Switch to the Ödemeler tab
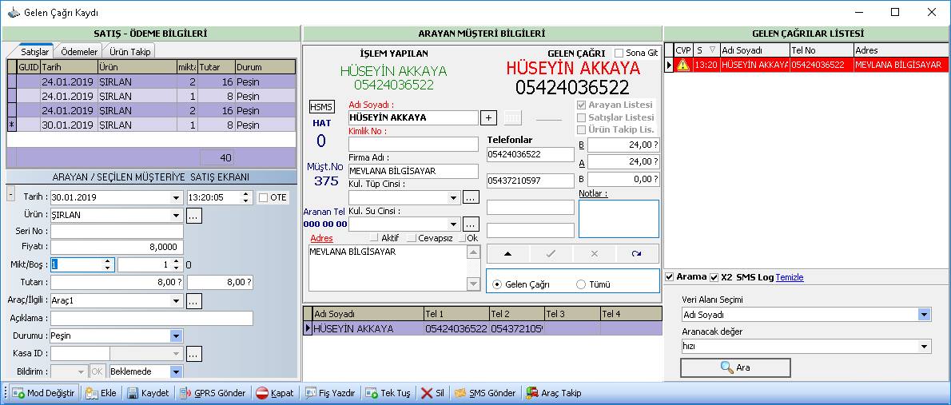The image size is (951, 405). (79, 52)
